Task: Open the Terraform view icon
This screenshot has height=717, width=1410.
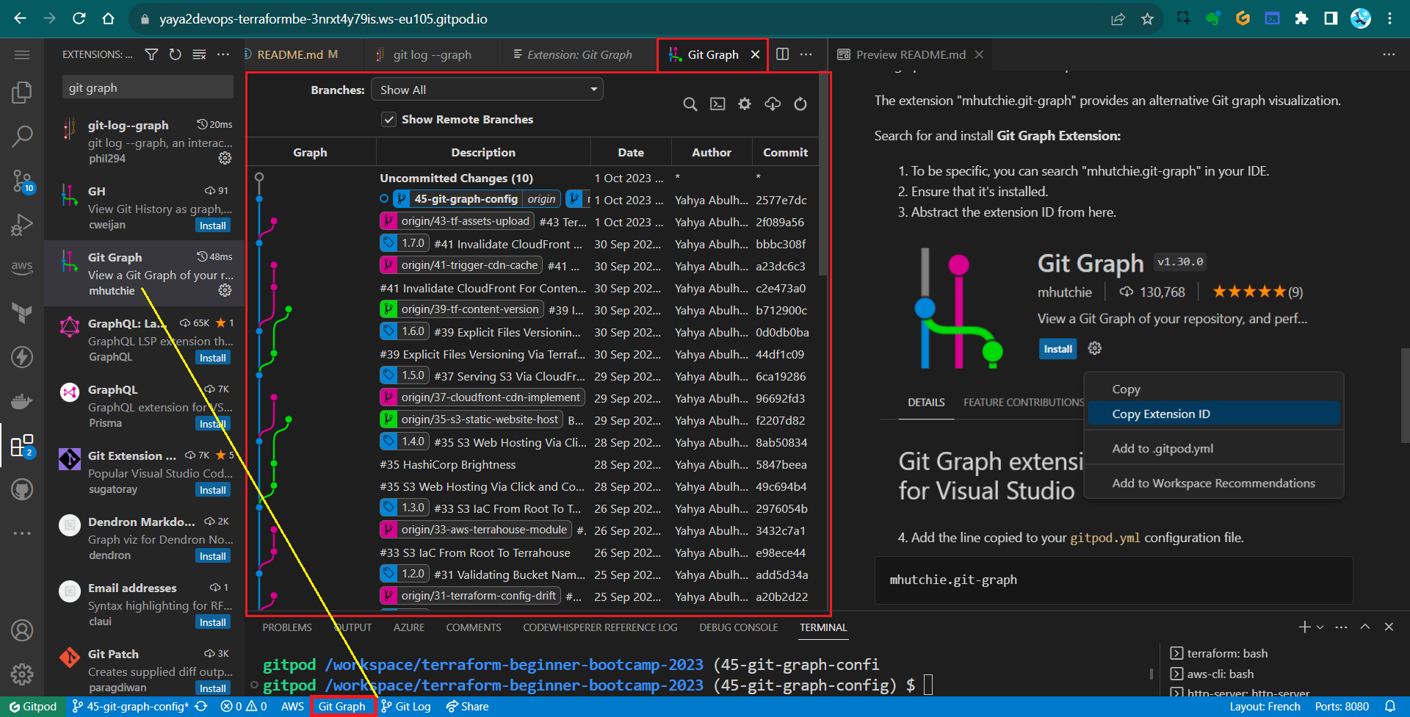Action: (22, 313)
